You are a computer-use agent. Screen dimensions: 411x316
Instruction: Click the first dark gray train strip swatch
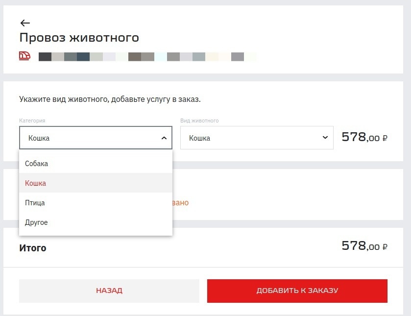[45, 56]
